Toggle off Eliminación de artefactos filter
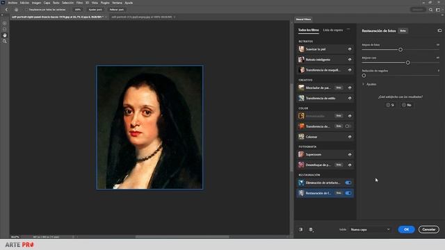Viewport: 445px width, 250px height. click(348, 183)
